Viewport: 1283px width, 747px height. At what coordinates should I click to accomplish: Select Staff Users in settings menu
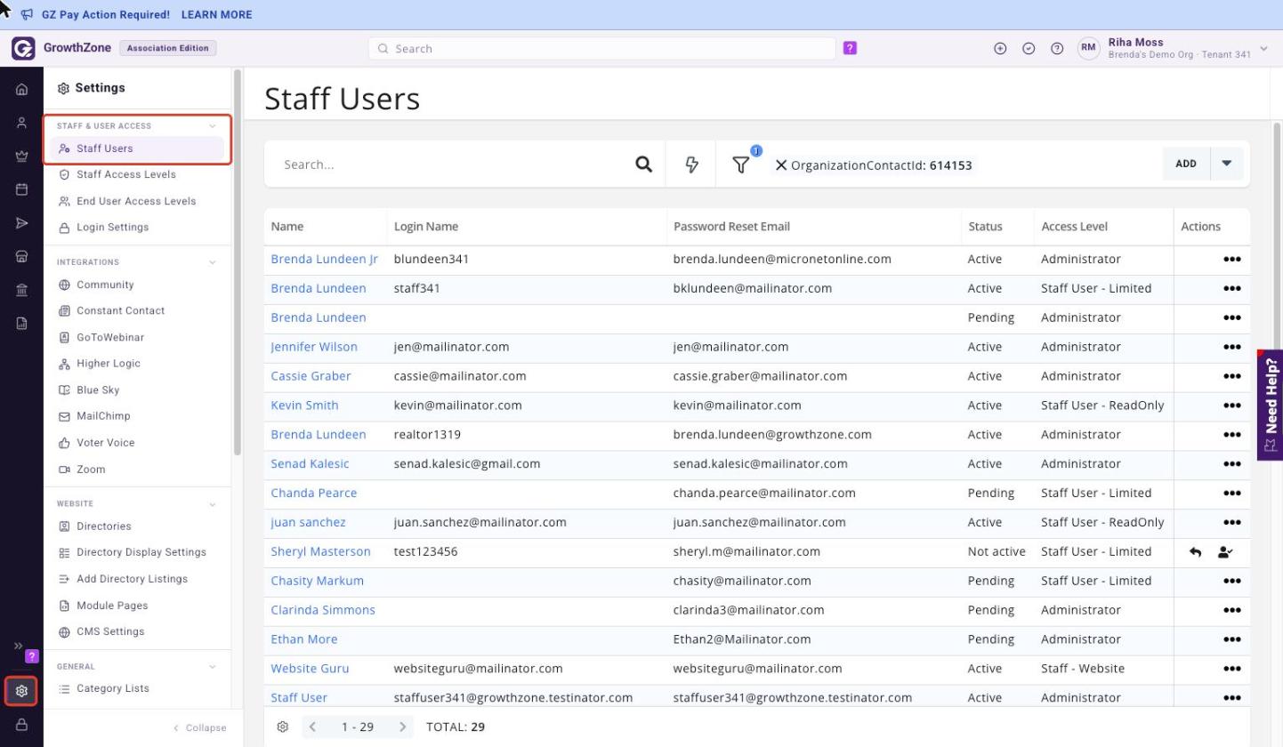point(137,149)
